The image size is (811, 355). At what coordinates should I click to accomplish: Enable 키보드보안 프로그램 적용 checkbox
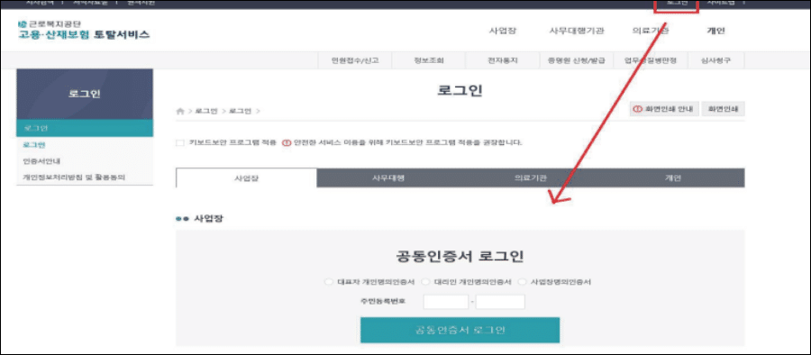(x=180, y=143)
